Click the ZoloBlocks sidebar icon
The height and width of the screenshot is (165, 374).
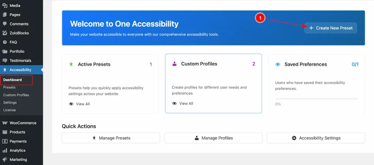click(4, 33)
